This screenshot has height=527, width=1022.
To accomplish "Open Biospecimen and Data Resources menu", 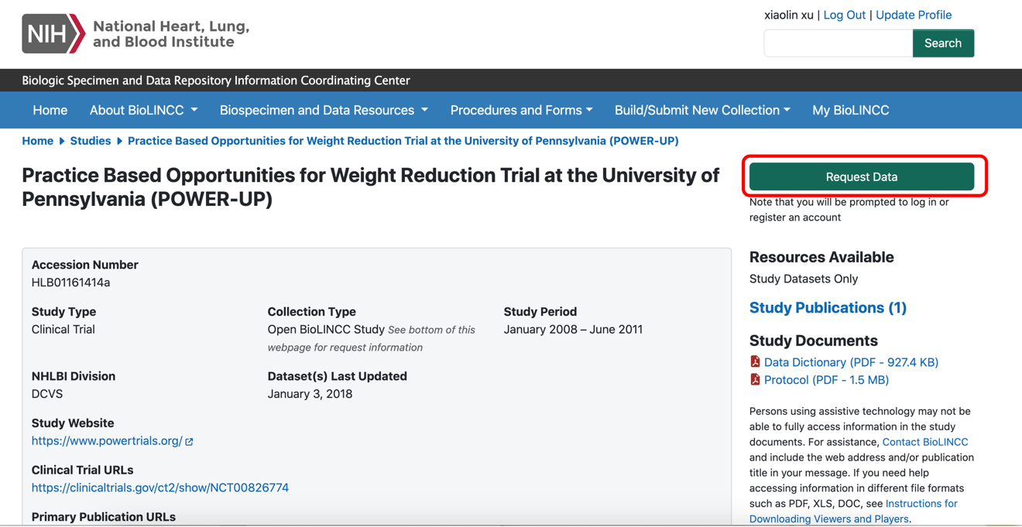I will coord(324,110).
